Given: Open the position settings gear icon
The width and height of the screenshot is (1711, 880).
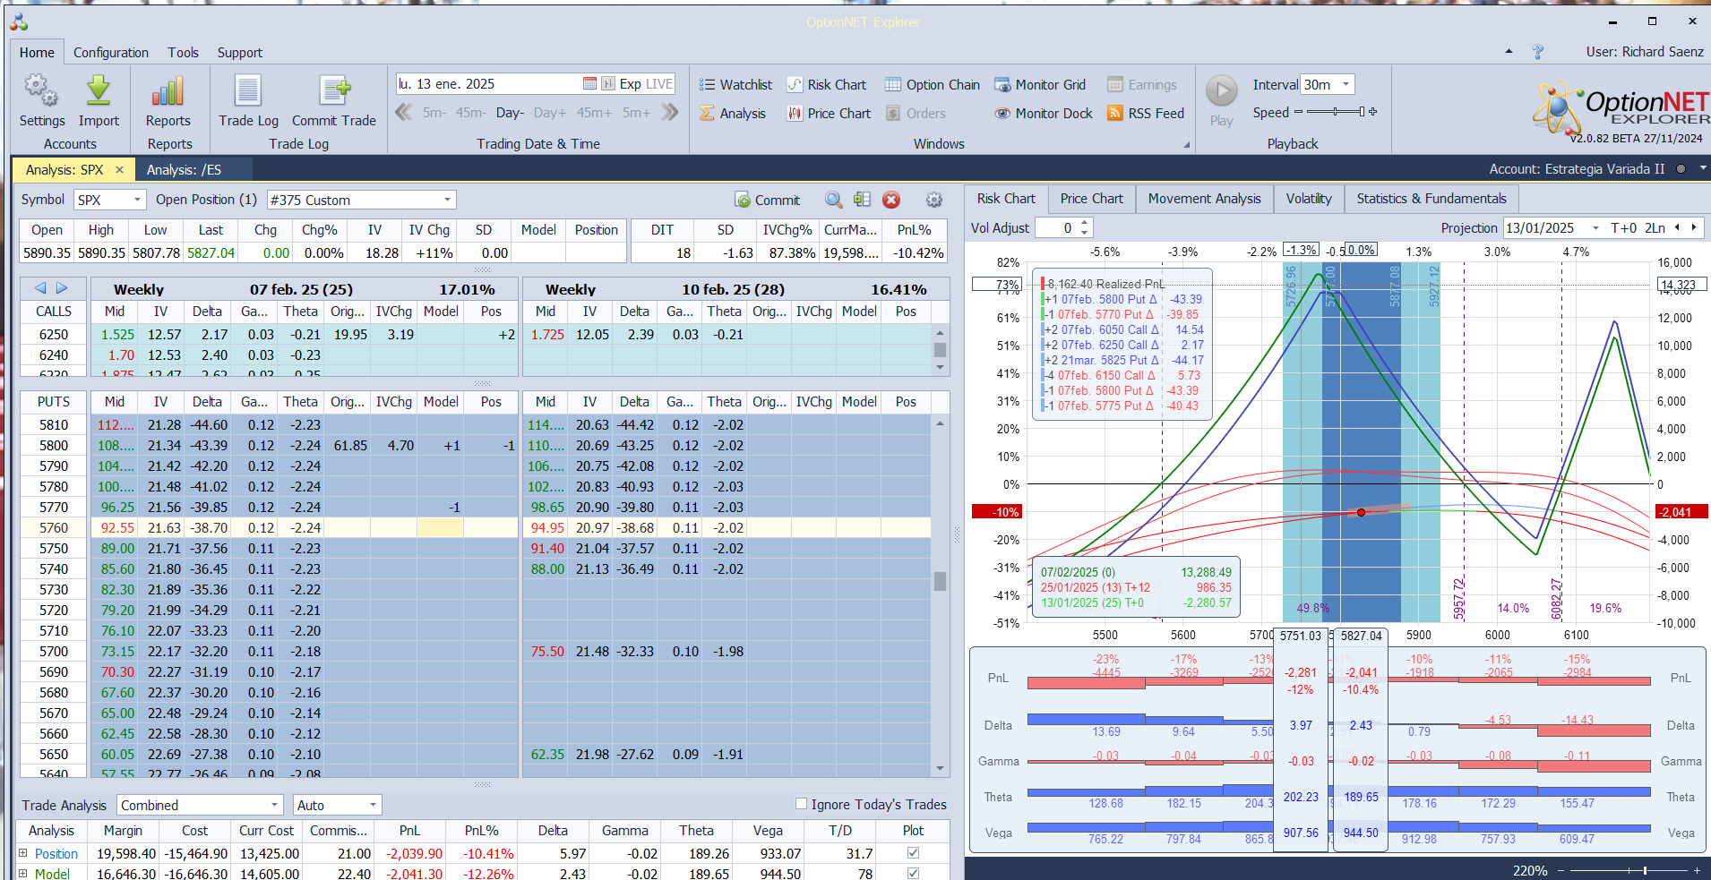Looking at the screenshot, I should pyautogui.click(x=934, y=201).
